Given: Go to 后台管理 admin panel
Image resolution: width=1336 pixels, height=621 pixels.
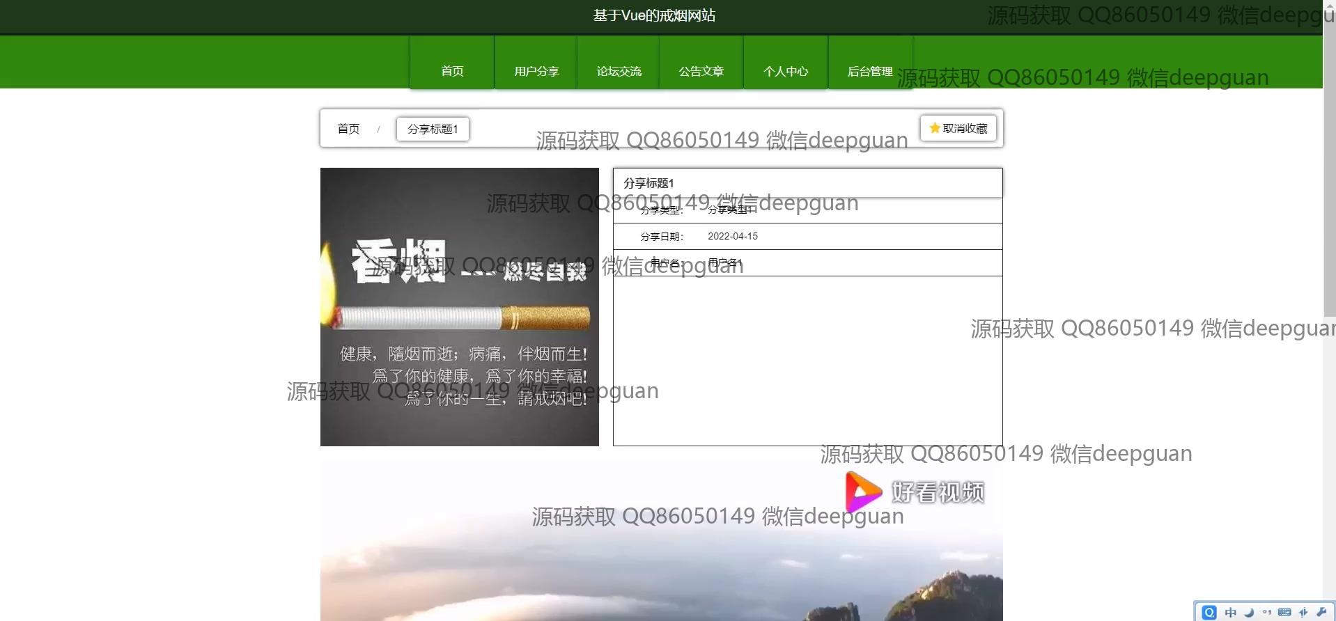Looking at the screenshot, I should 869,71.
